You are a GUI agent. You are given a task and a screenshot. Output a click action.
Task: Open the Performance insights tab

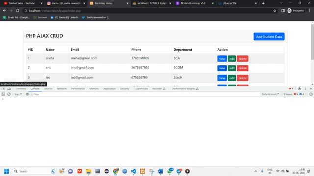pos(185,89)
